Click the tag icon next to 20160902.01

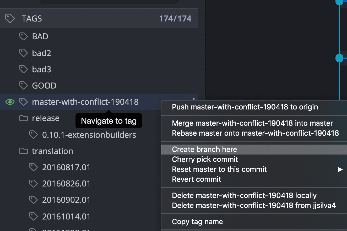click(x=34, y=200)
